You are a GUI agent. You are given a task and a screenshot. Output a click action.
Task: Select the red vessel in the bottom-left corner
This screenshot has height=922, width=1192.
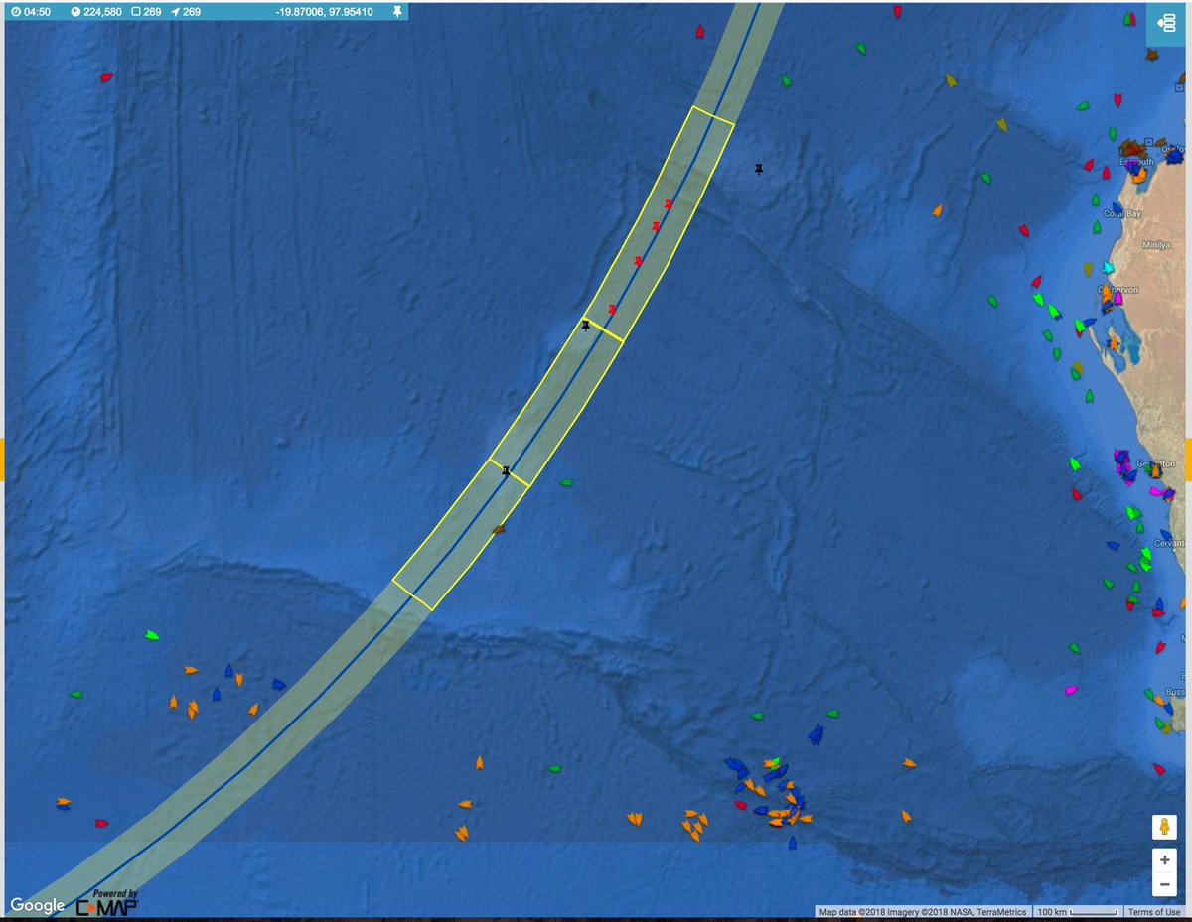click(x=100, y=823)
